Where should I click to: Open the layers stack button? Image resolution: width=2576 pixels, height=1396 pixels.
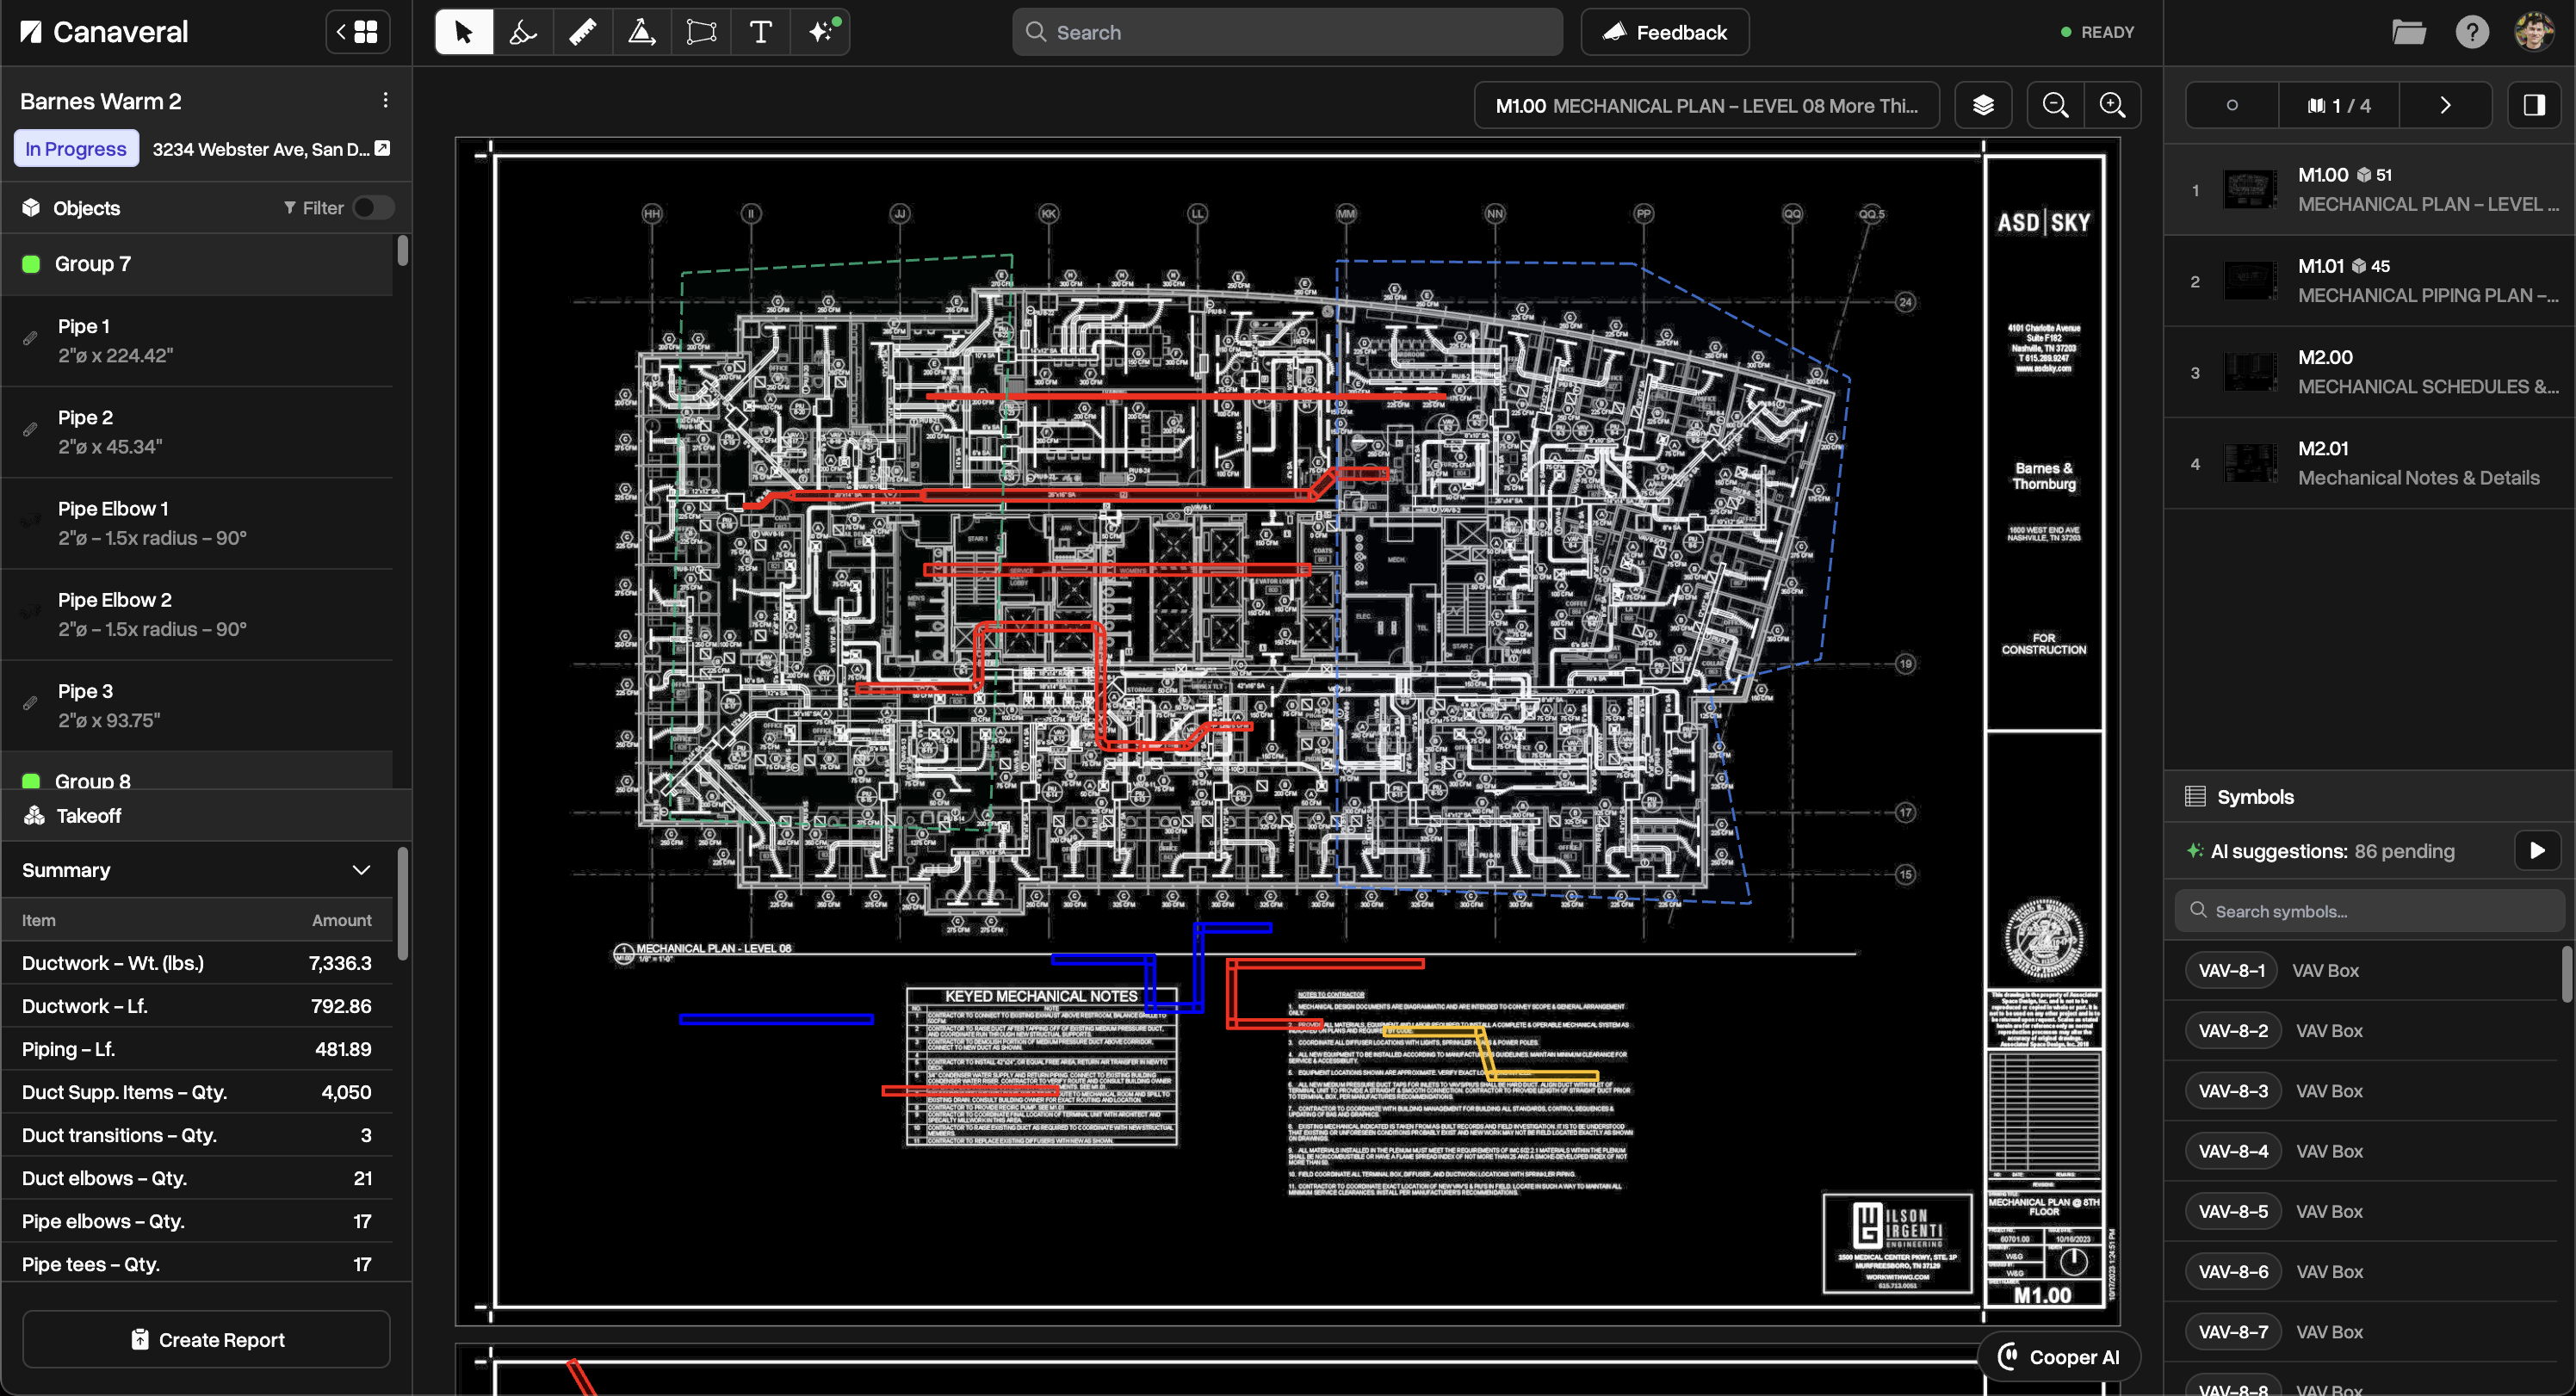(x=1984, y=105)
